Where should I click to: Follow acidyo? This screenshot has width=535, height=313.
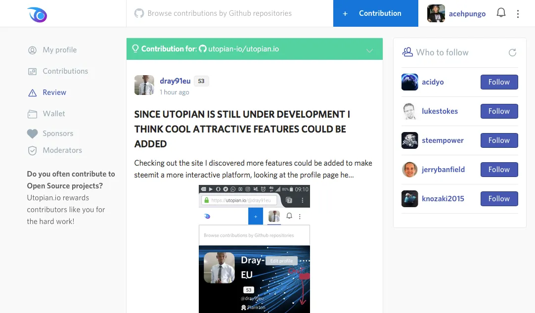pos(499,82)
